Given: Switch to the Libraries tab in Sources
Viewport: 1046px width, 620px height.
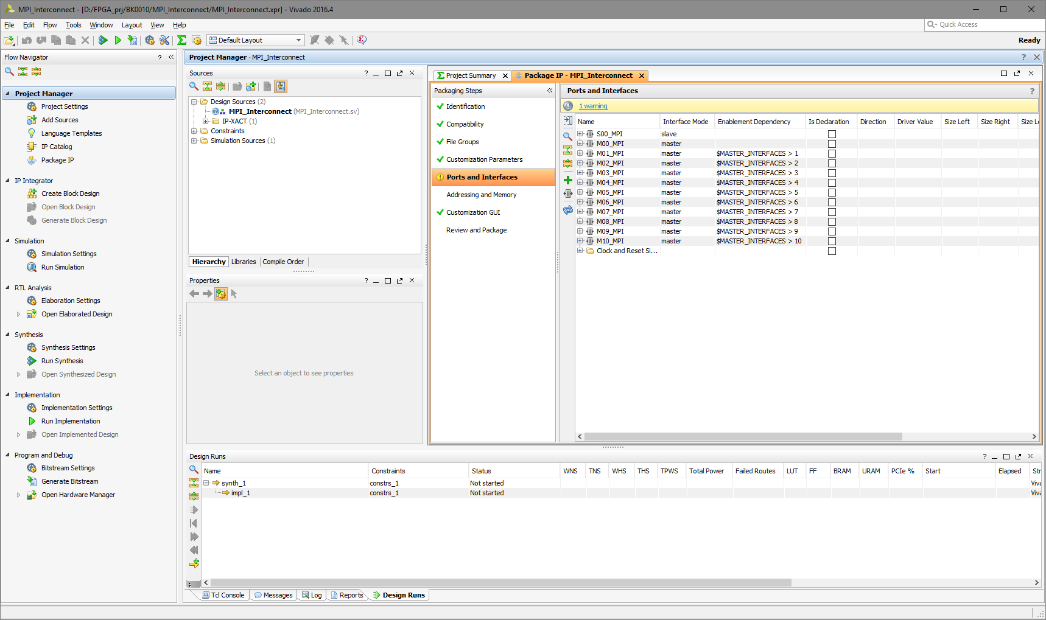Looking at the screenshot, I should (x=244, y=262).
